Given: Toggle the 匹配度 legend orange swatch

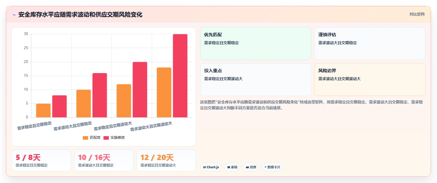Looking at the screenshot, I should 85,138.
